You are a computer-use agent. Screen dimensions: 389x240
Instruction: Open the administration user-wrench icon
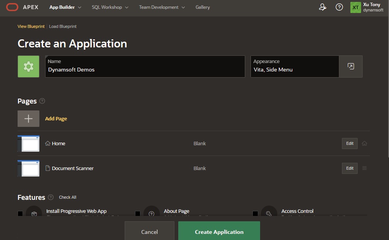pyautogui.click(x=322, y=7)
